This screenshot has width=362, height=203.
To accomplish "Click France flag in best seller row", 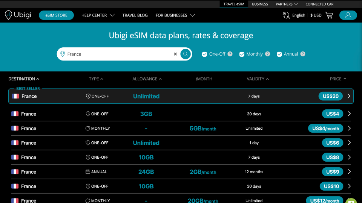I will pos(15,96).
